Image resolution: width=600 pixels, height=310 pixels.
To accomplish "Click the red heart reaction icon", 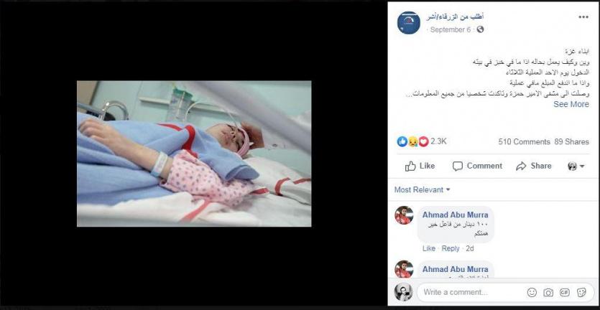I will pyautogui.click(x=424, y=142).
